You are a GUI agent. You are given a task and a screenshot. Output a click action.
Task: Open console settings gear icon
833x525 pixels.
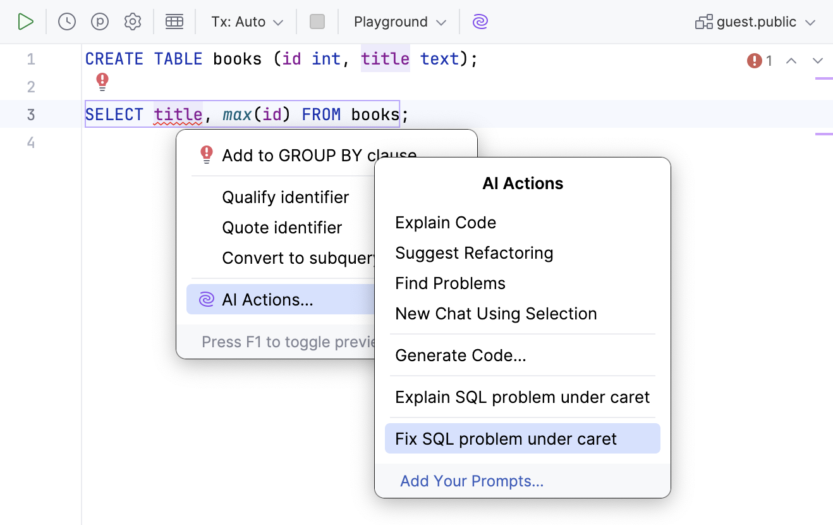point(133,21)
